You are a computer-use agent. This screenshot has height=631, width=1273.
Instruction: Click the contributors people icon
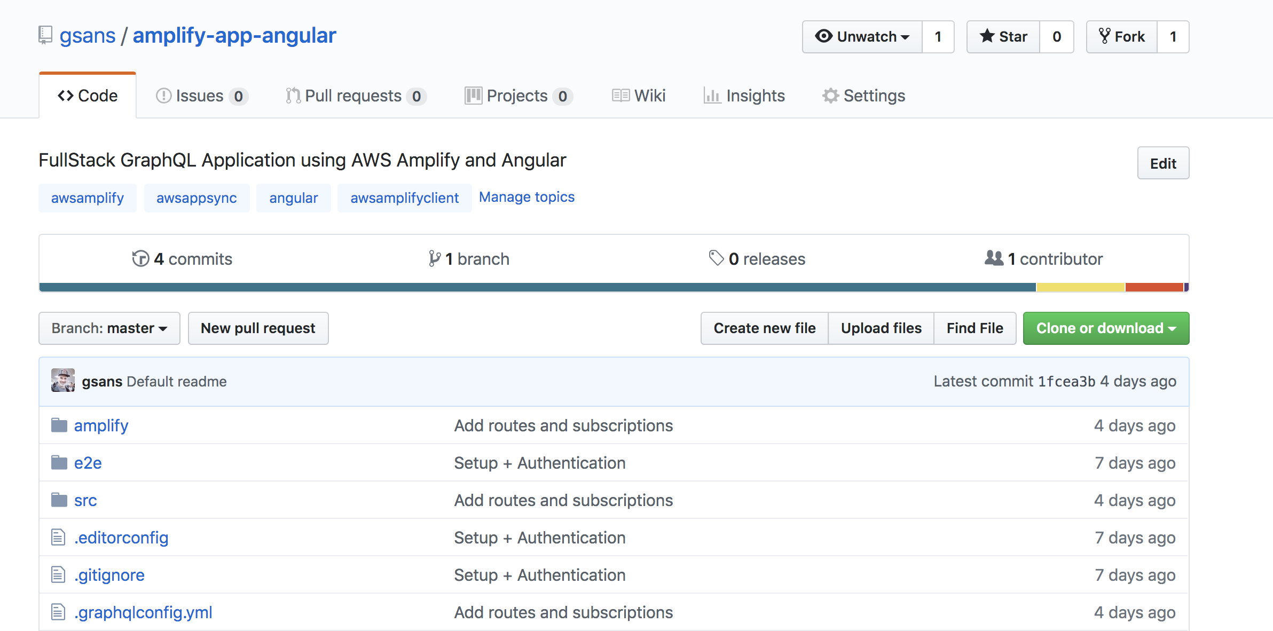tap(994, 258)
